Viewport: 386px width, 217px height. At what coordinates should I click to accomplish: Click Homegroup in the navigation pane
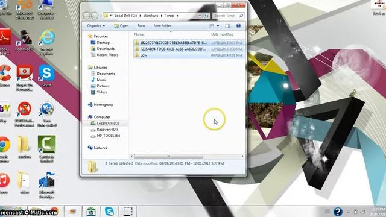103,104
